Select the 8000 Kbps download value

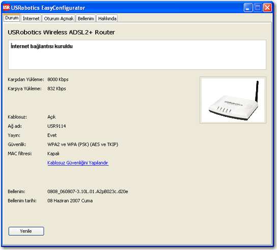pyautogui.click(x=58, y=79)
